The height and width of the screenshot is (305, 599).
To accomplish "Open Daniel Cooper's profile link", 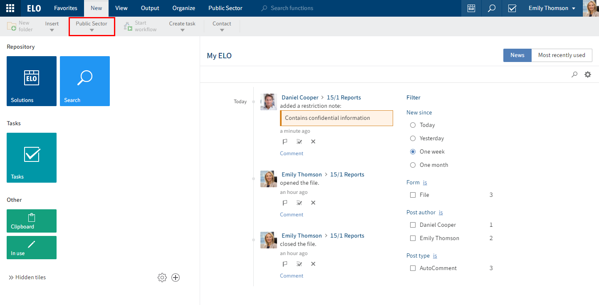I will tap(300, 98).
